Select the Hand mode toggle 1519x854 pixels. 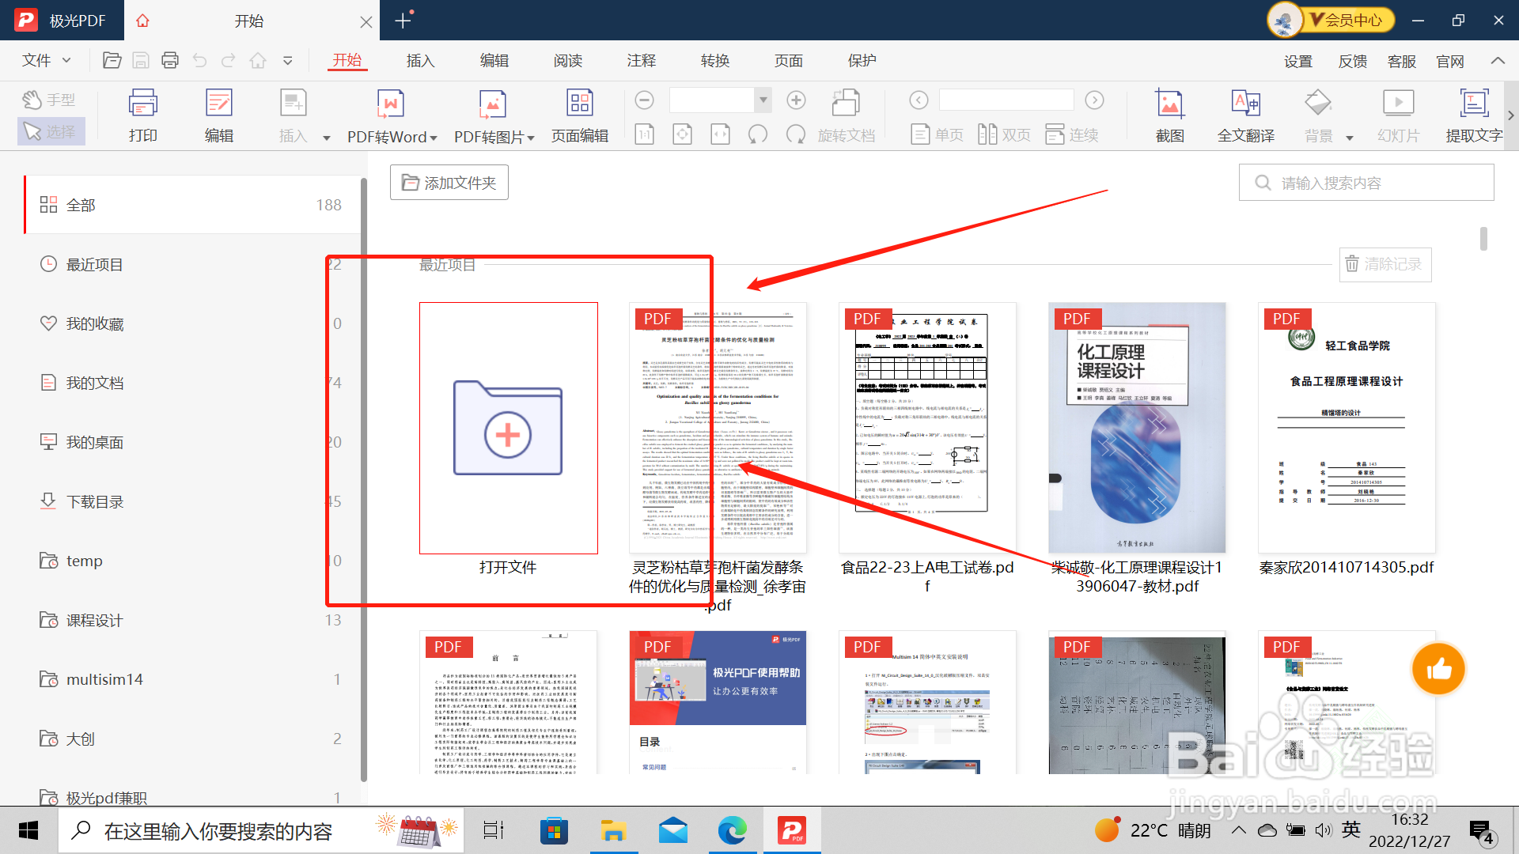(50, 100)
